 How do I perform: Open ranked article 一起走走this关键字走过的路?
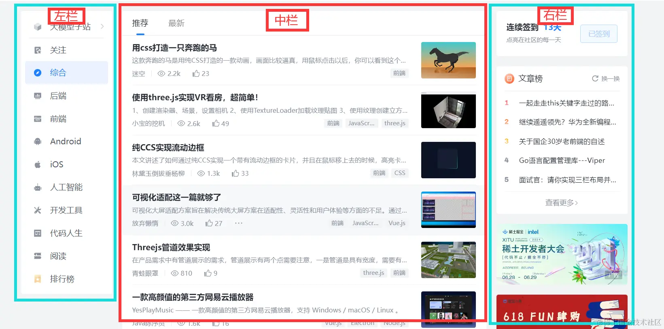pyautogui.click(x=566, y=103)
